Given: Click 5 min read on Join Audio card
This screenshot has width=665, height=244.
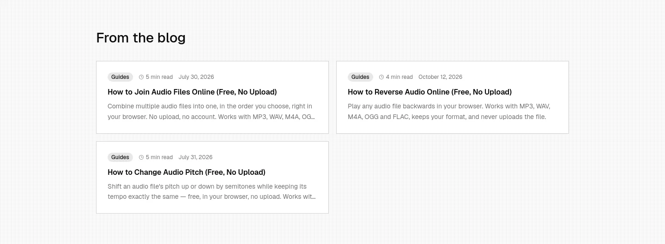Looking at the screenshot, I should [x=159, y=77].
